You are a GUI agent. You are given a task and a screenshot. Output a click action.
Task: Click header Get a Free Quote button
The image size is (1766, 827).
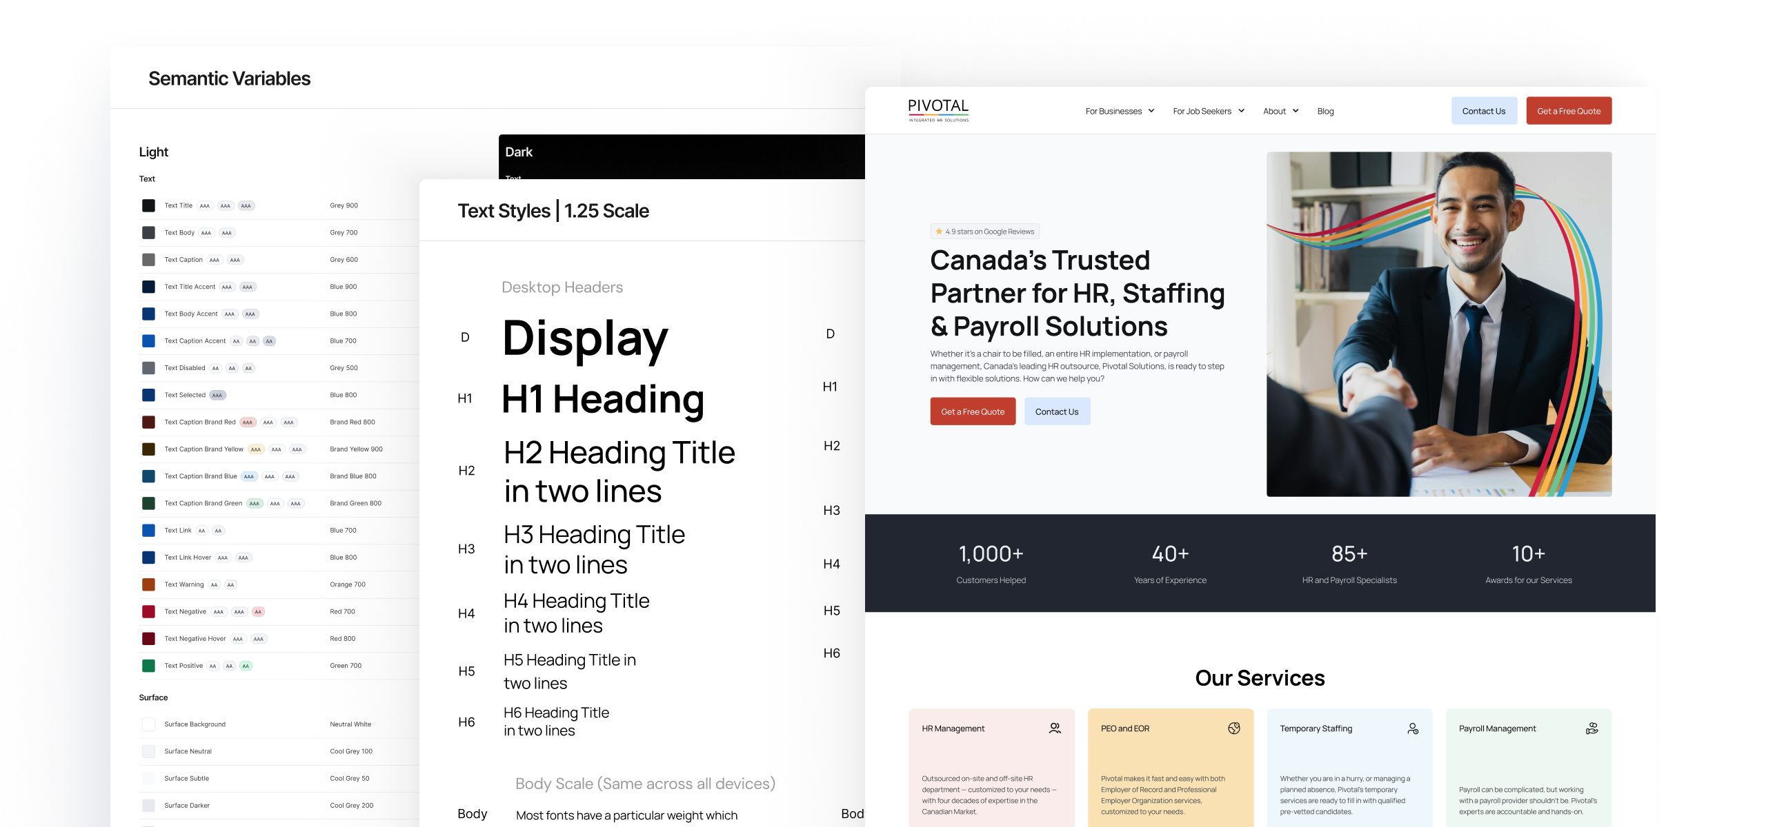click(1569, 111)
